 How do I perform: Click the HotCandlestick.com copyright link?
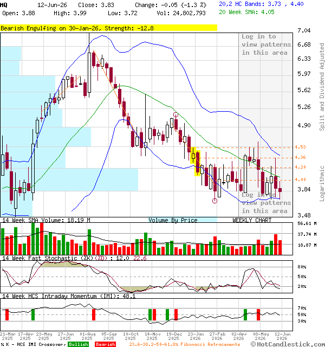point(288,344)
